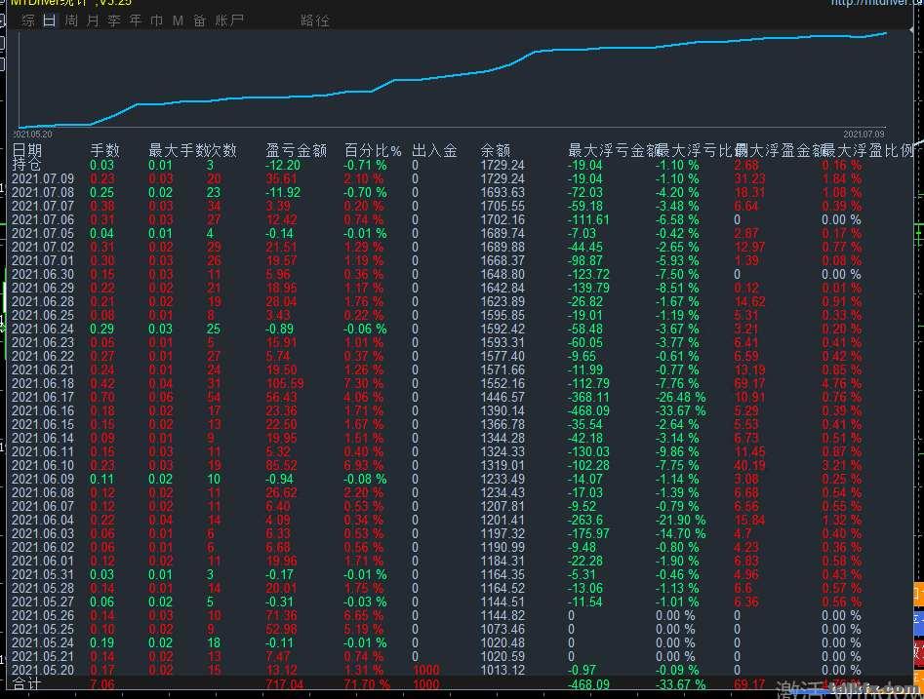Viewport: 924px width, 699px height.
Task: Select the 2021.05.26 date row
Action: 43,615
